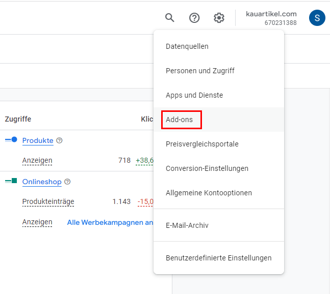Select Allgemeine Kontooptionen menu item

(209, 193)
